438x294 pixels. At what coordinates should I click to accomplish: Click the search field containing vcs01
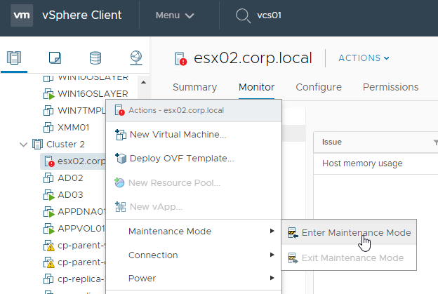pyautogui.click(x=269, y=15)
